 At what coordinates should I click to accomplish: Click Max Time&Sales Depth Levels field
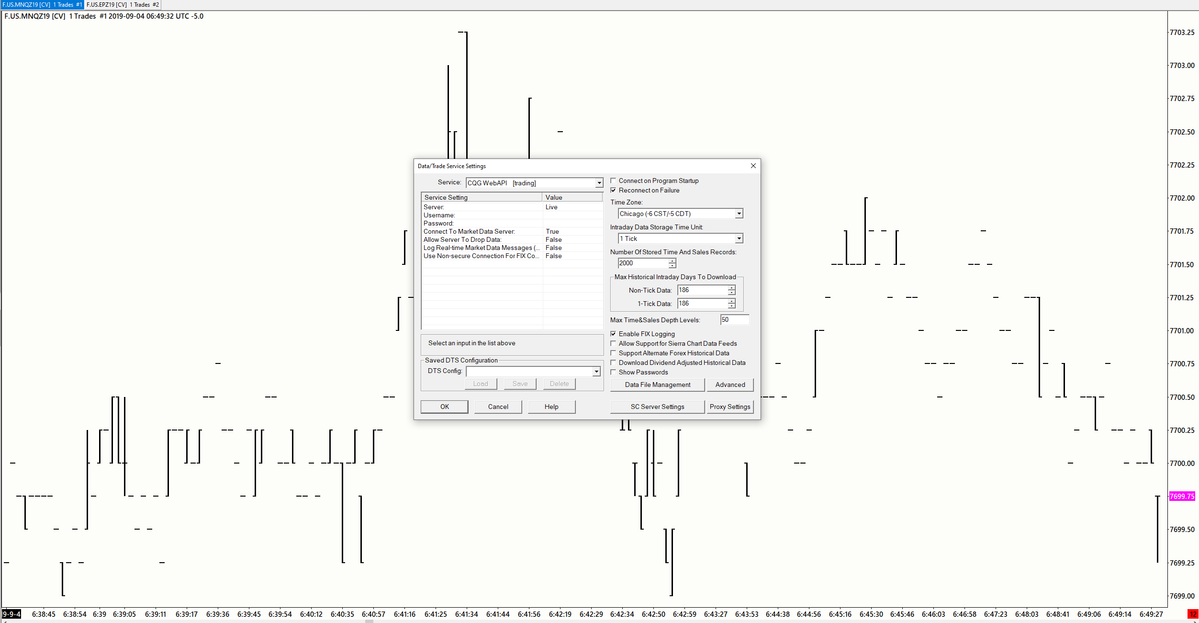tap(734, 320)
